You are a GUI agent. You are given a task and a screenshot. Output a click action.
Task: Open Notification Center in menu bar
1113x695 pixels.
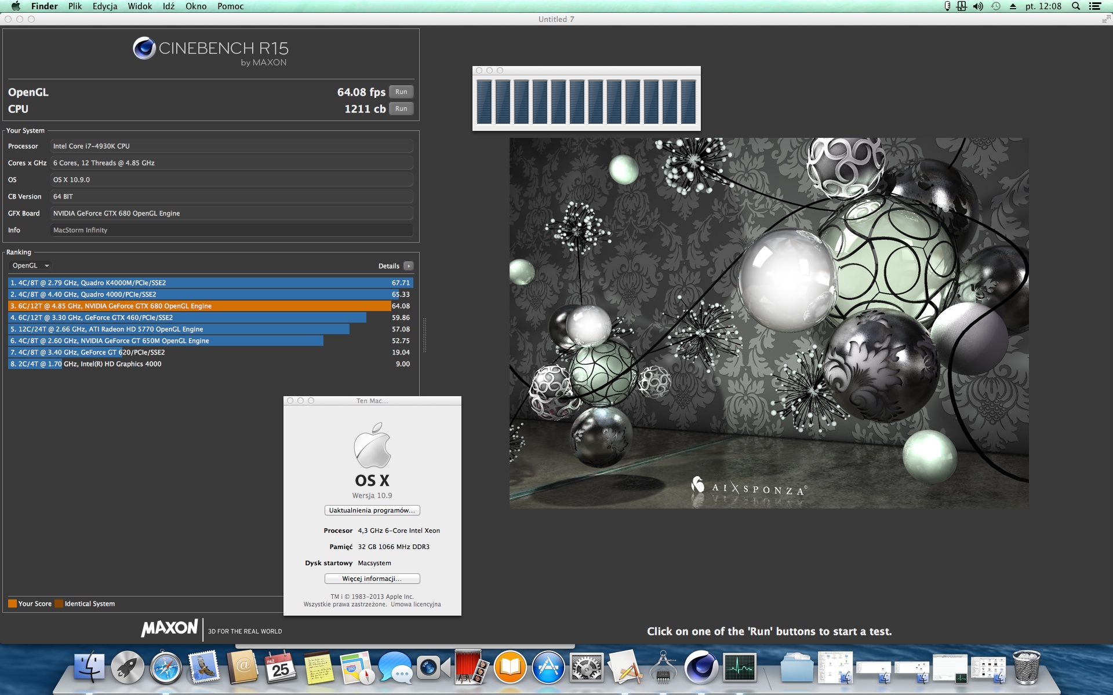[1095, 6]
